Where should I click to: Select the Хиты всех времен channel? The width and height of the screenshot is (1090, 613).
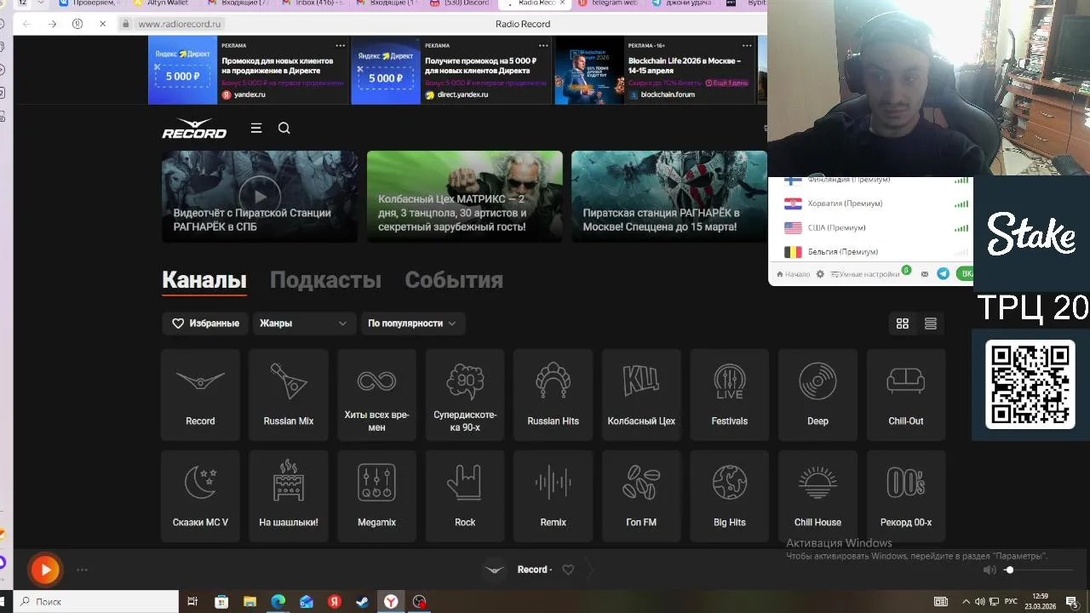tap(376, 394)
